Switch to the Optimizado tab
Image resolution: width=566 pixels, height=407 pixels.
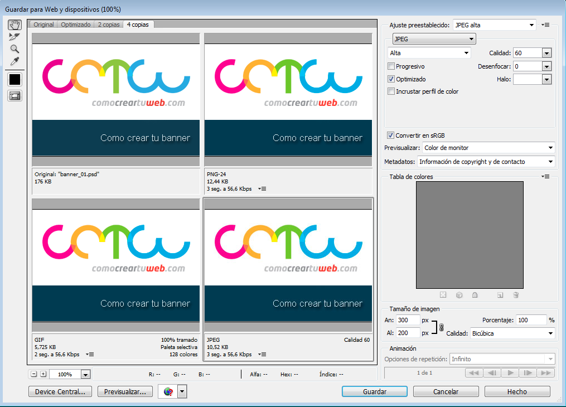point(76,25)
